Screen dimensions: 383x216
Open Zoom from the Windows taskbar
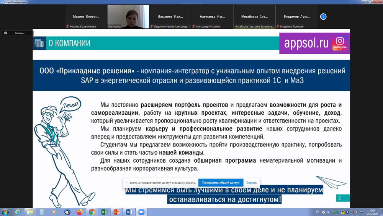click(x=141, y=212)
